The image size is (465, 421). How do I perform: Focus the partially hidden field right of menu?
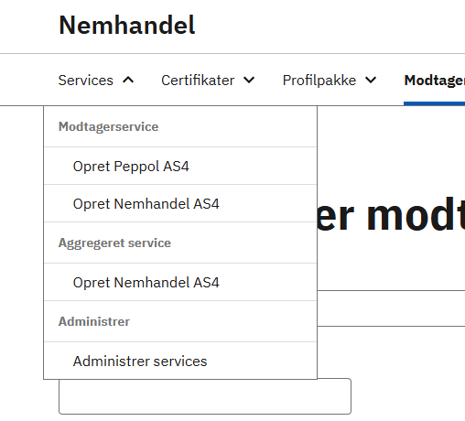click(391, 308)
